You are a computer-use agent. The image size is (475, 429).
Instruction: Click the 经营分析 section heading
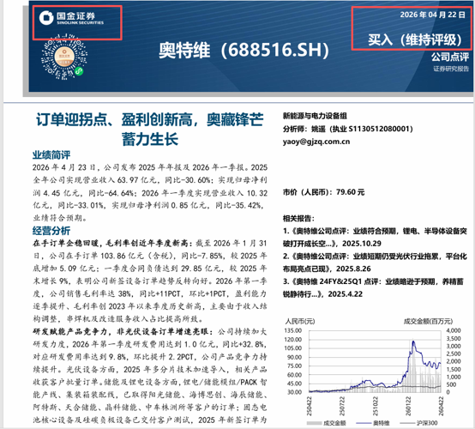tap(51, 231)
